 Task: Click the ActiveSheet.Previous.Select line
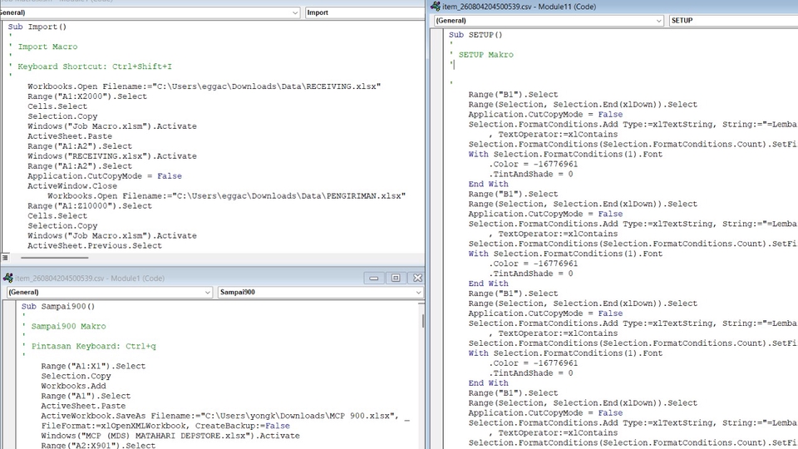tap(95, 245)
